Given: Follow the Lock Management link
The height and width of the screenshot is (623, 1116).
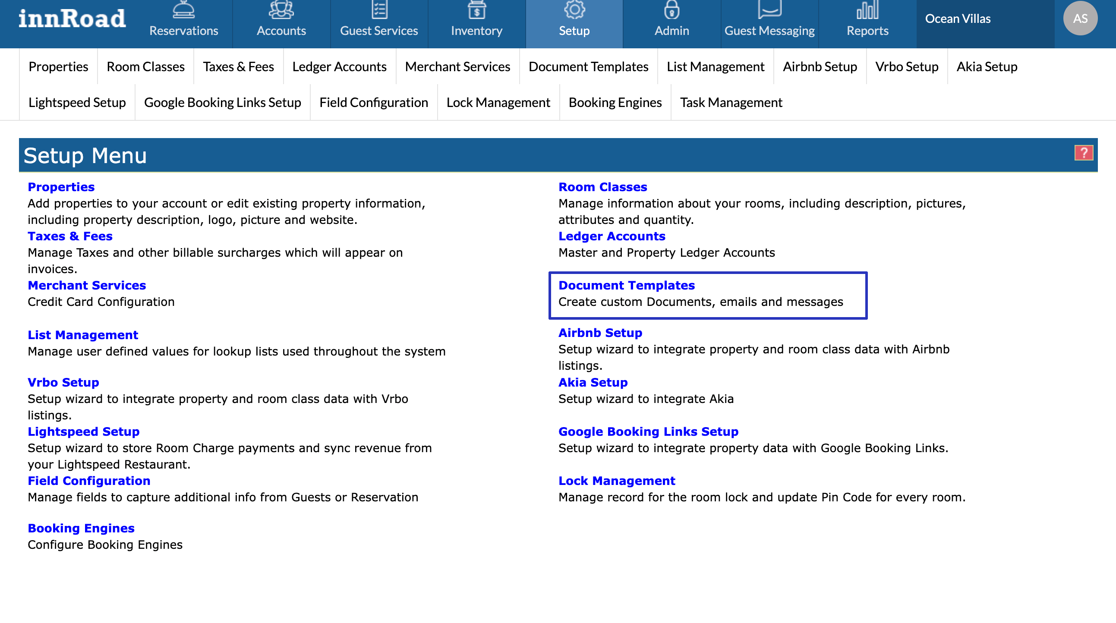Looking at the screenshot, I should coord(617,481).
